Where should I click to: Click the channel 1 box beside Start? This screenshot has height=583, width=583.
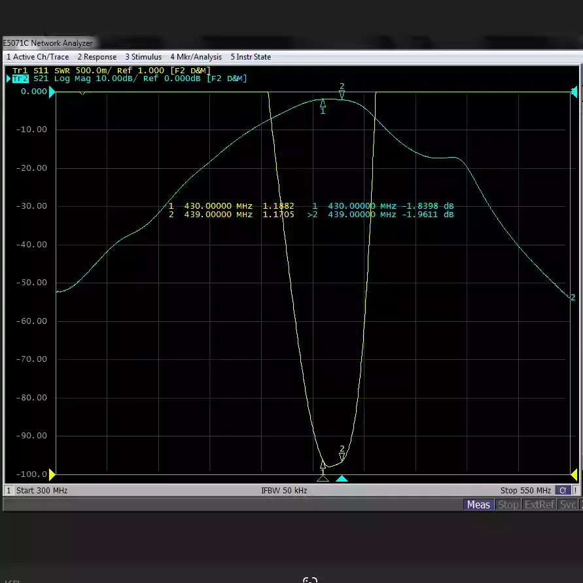click(9, 491)
